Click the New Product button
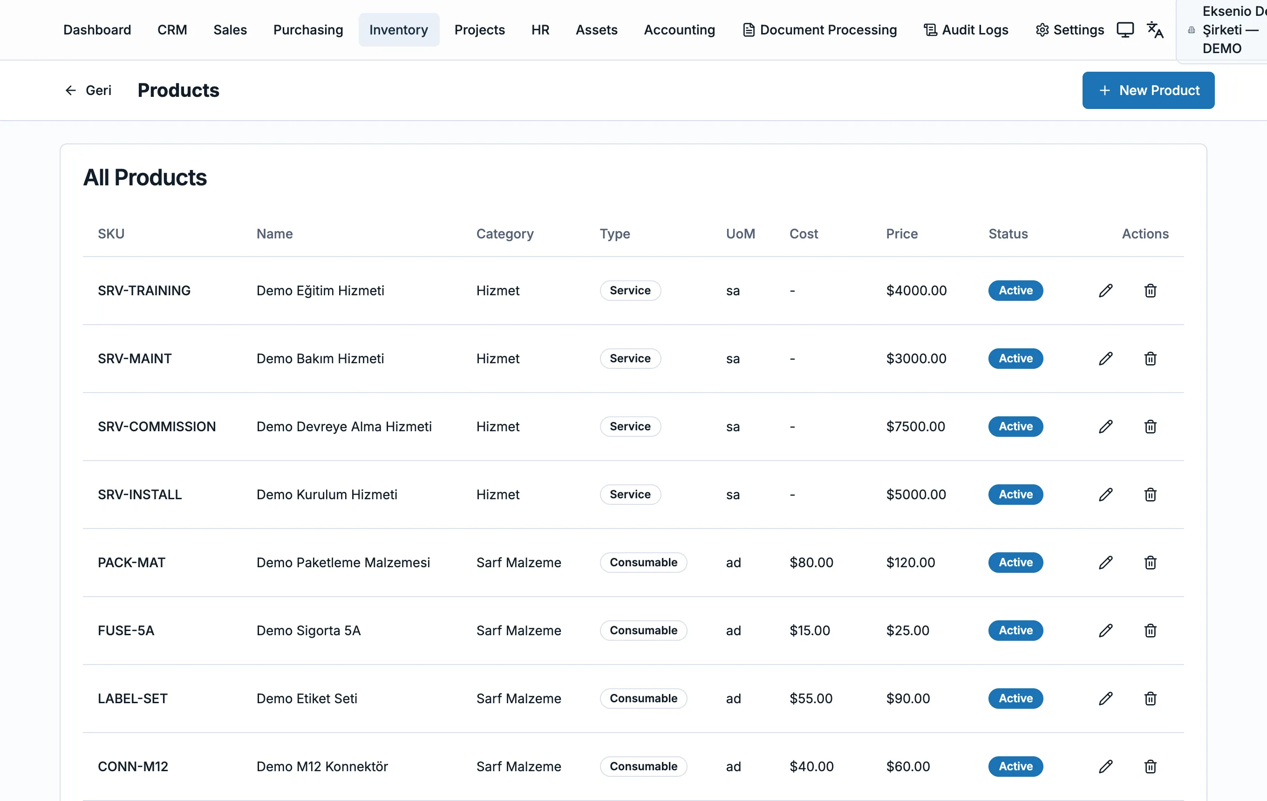Viewport: 1267px width, 801px height. (1148, 90)
